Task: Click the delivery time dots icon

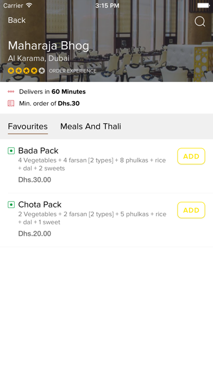Action: tap(11, 92)
